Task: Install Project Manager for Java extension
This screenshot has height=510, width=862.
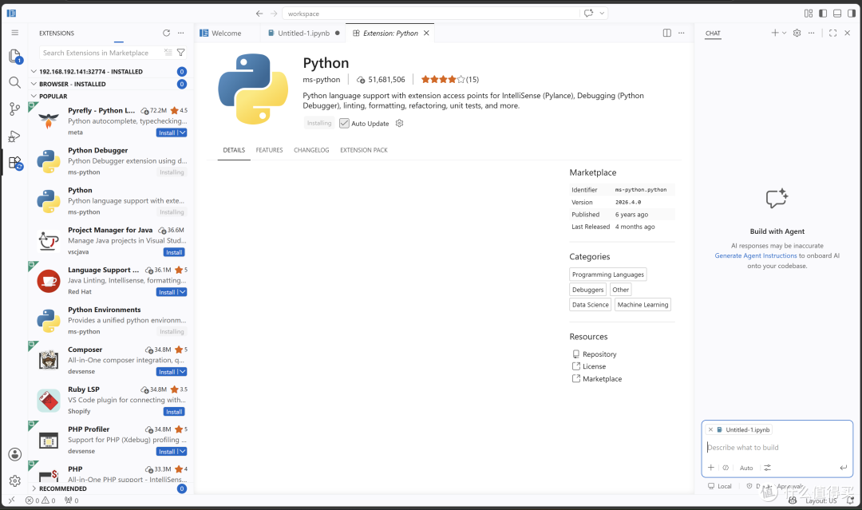Action: coord(174,252)
